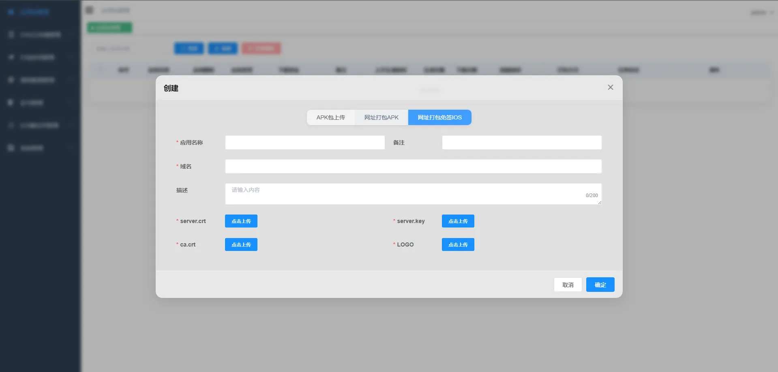
Task: Click the collapse icon beside the page title
Action: click(89, 10)
